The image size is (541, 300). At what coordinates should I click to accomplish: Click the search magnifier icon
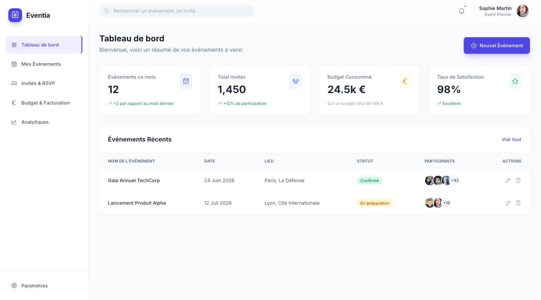point(107,11)
